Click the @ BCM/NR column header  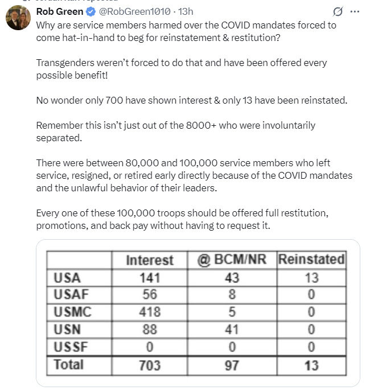(232, 260)
